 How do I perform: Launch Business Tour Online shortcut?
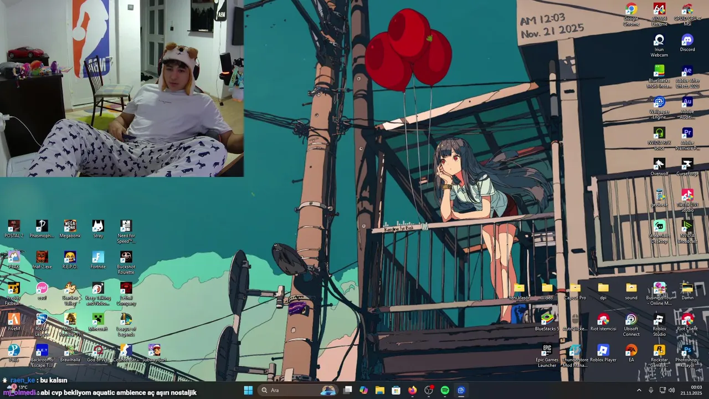[x=659, y=294]
